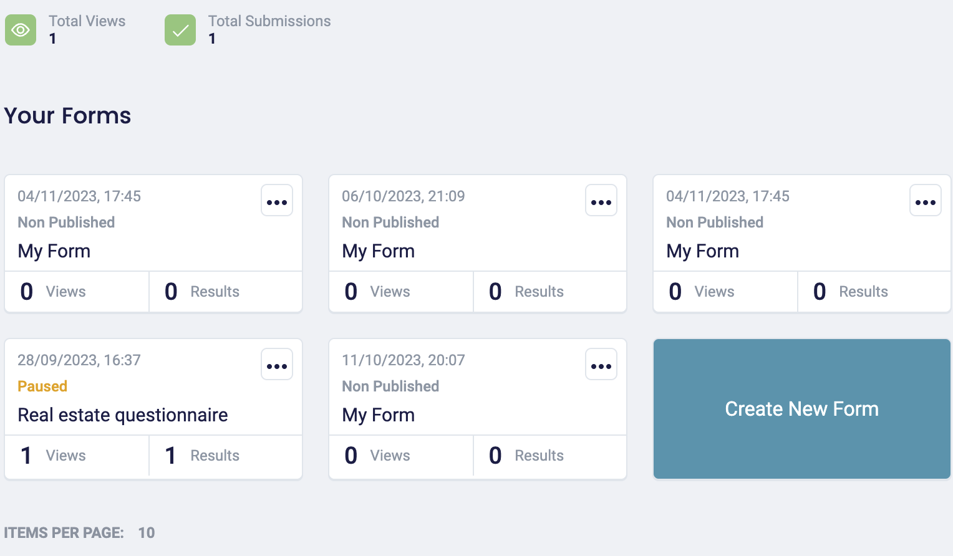Screen dimensions: 953x556
Task: Open the options menu on the top-left My Form card
Action: 276,200
